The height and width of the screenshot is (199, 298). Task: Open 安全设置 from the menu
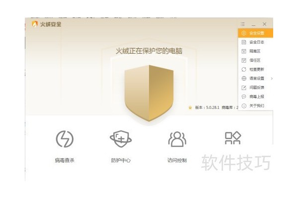255,33
